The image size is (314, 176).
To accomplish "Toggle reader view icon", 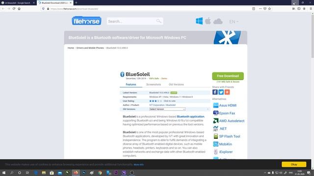I will click(x=254, y=9).
